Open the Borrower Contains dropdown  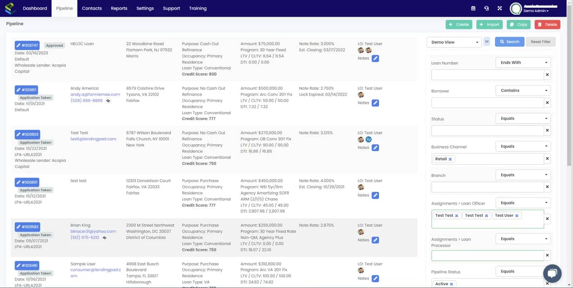523,90
